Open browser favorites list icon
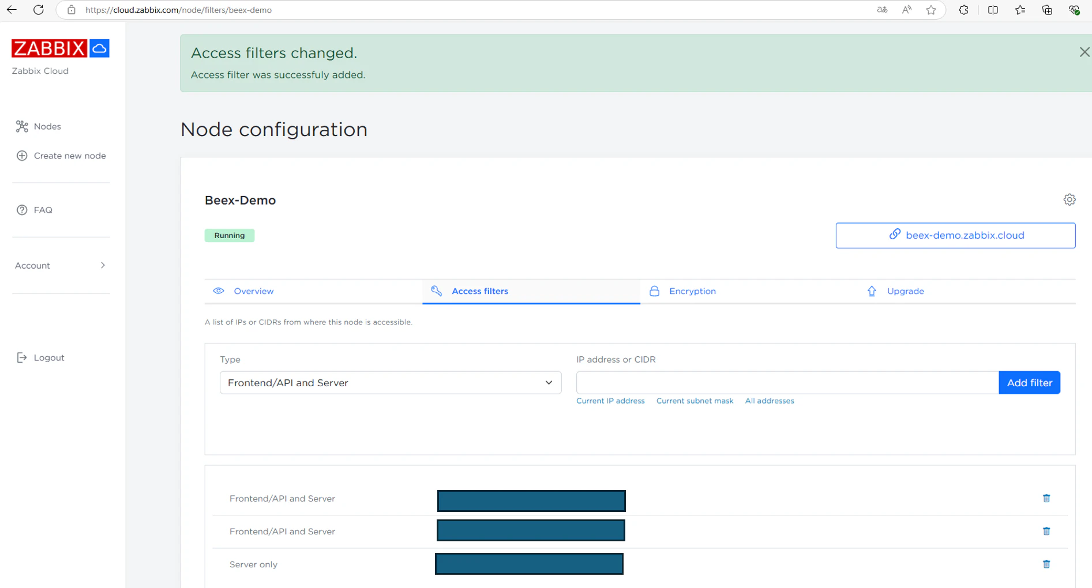 1020,10
